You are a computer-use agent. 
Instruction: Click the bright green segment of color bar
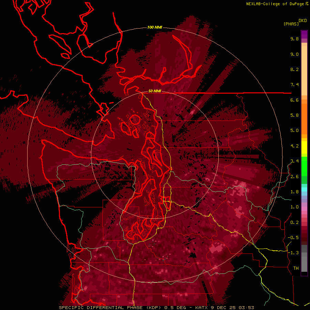click(304, 166)
